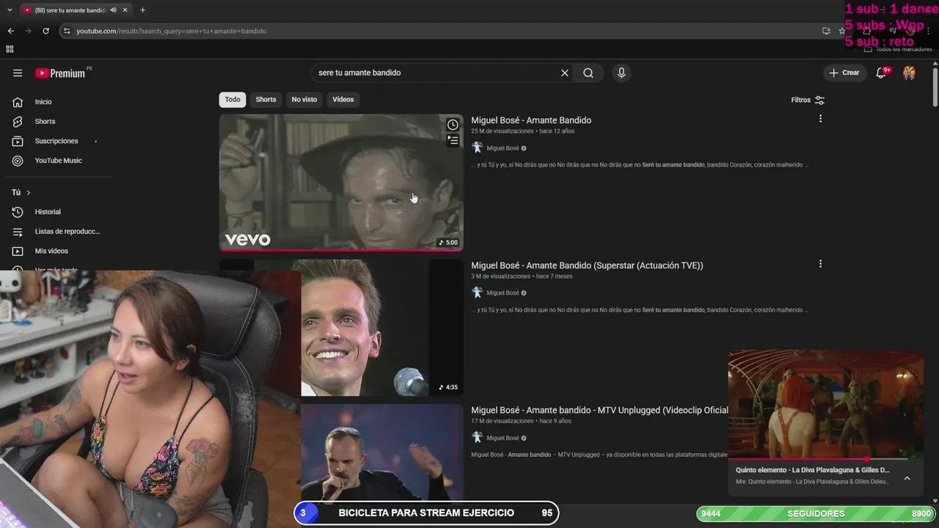Click the YouTube Premium logo

point(62,73)
